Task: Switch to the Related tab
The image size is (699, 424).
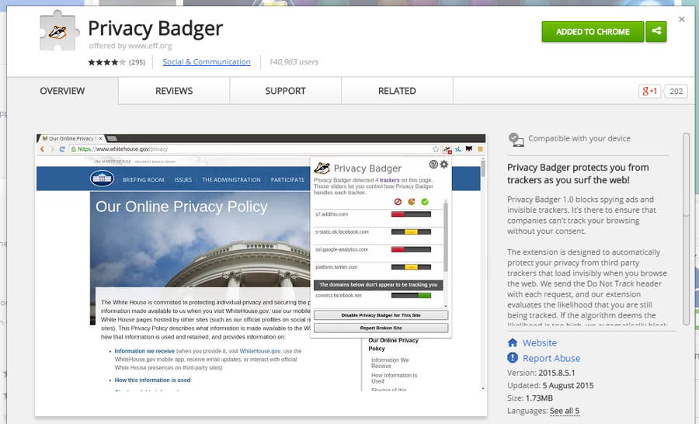Action: coord(397,91)
